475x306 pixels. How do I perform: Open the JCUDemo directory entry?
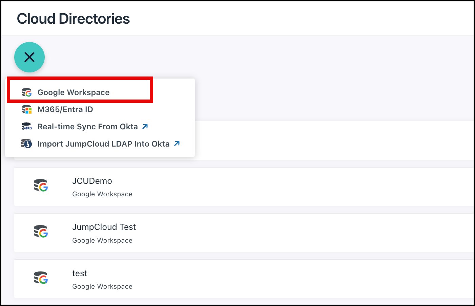(92, 181)
